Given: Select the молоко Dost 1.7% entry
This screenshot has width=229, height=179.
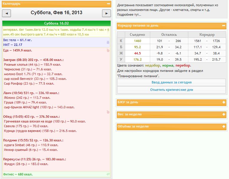Looking at the screenshot, I should click(x=33, y=74).
